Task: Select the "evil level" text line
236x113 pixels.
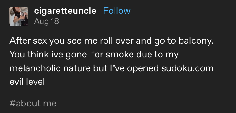Action: (27, 82)
